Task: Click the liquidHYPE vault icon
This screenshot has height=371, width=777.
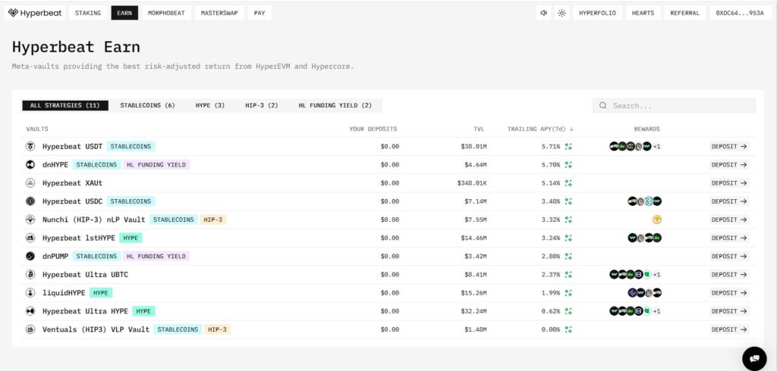Action: pyautogui.click(x=31, y=292)
